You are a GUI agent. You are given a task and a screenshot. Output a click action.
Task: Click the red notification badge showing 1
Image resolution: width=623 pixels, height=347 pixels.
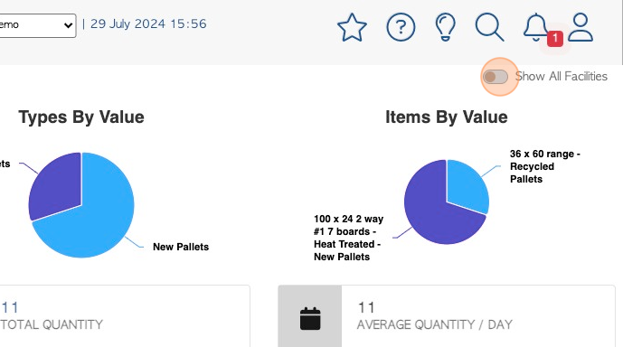coord(554,39)
